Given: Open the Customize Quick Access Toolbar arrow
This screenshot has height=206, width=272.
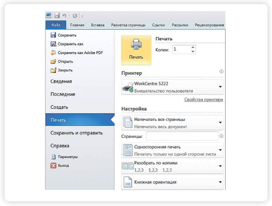Looking at the screenshot, I should [x=82, y=16].
